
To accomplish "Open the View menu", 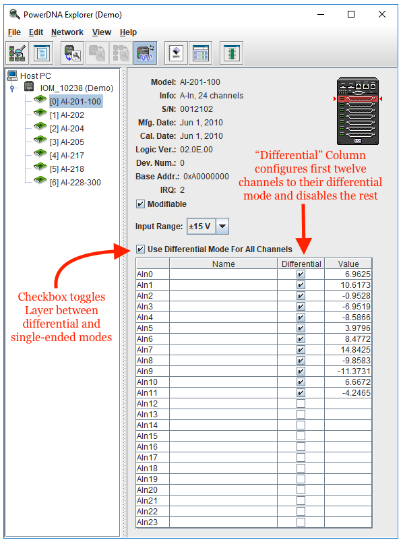I will click(x=102, y=32).
